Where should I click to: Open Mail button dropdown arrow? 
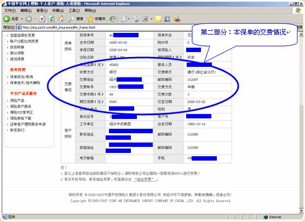pos(129,19)
